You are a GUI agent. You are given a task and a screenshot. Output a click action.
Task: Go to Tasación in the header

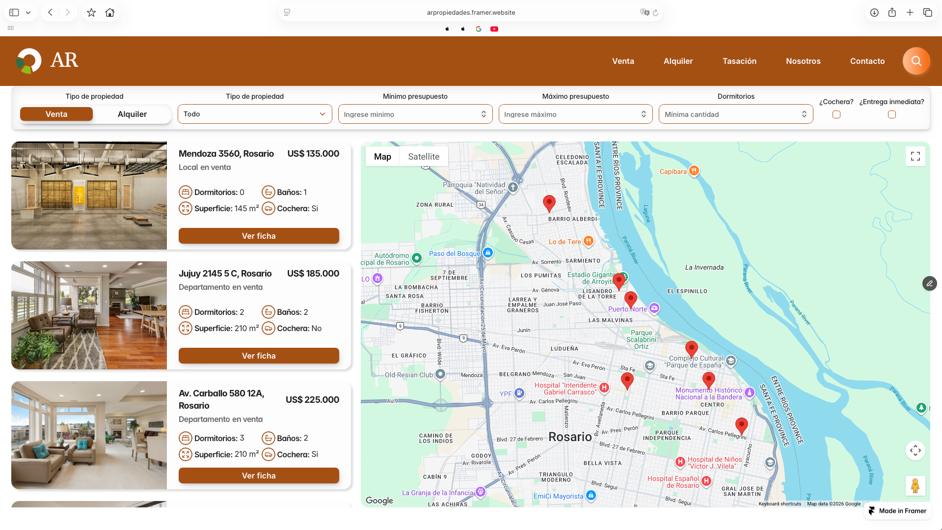pos(739,61)
